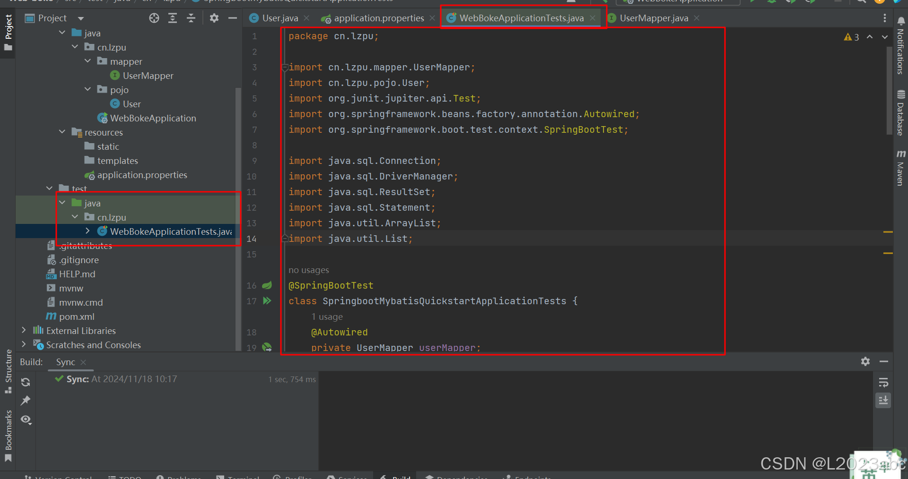
Task: Toggle fold marker at line 14 import
Action: [x=285, y=239]
